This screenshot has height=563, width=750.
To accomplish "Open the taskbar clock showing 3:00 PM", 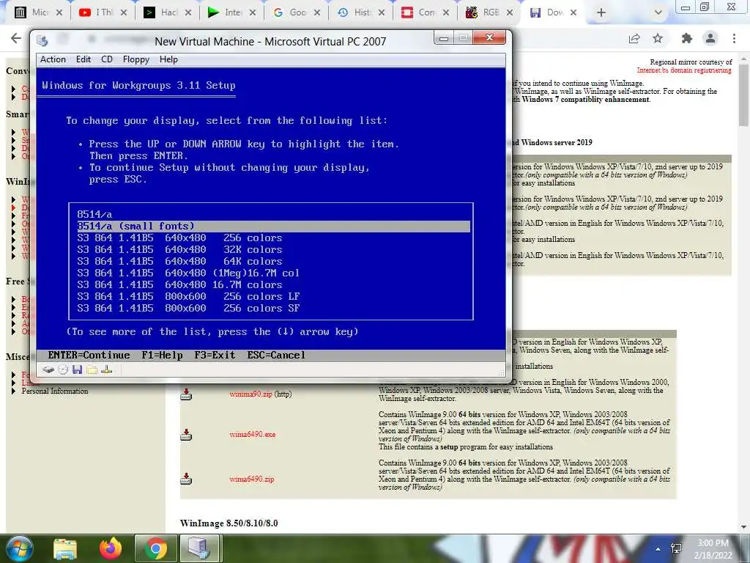I will [713, 548].
